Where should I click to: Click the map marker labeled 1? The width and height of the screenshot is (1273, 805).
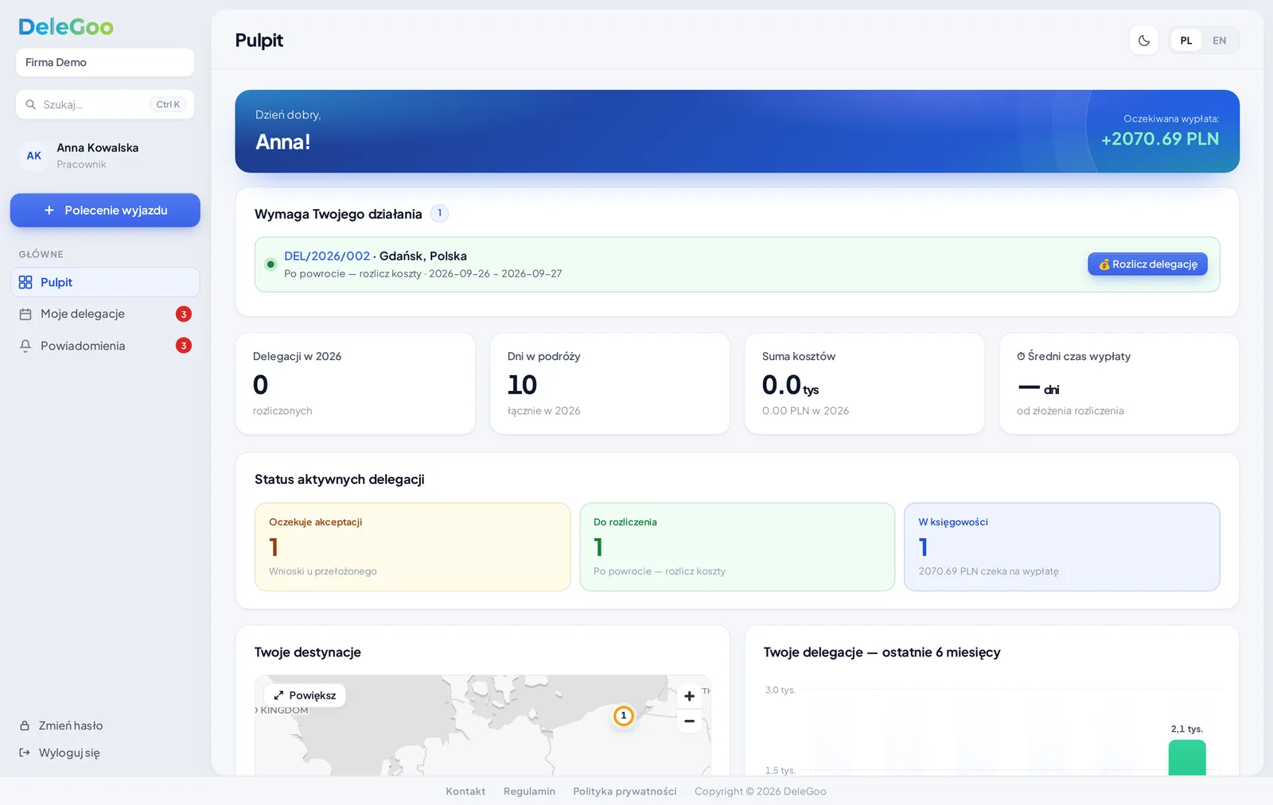624,716
